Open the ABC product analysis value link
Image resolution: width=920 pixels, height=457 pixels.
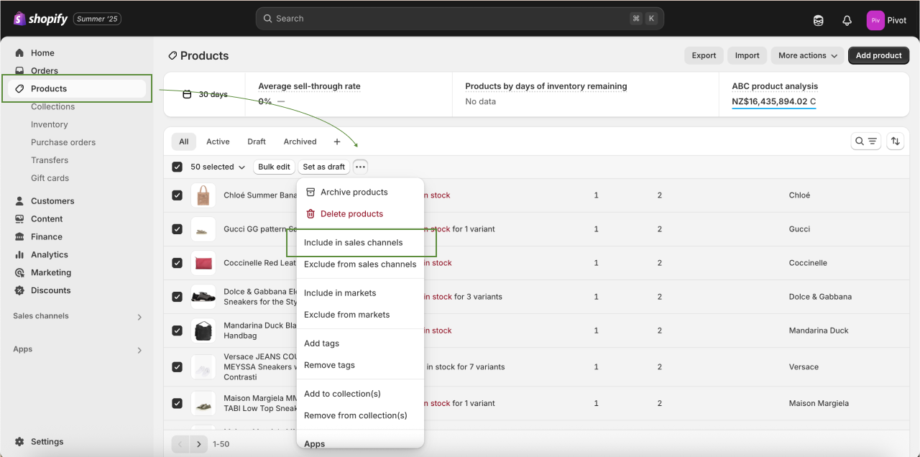pos(775,101)
